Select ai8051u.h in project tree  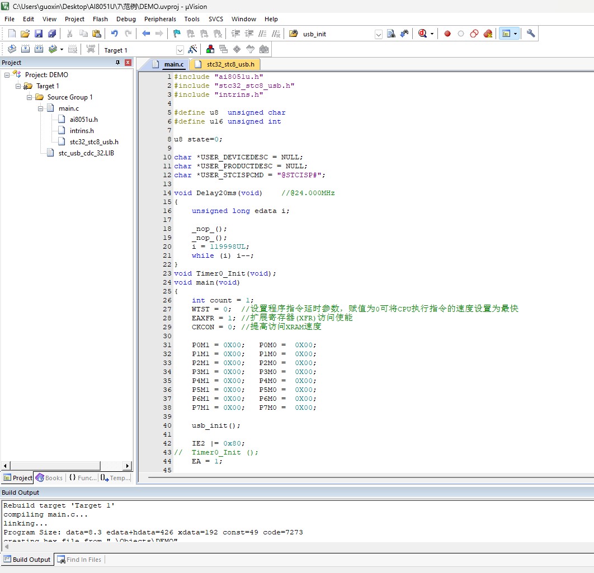pyautogui.click(x=84, y=120)
